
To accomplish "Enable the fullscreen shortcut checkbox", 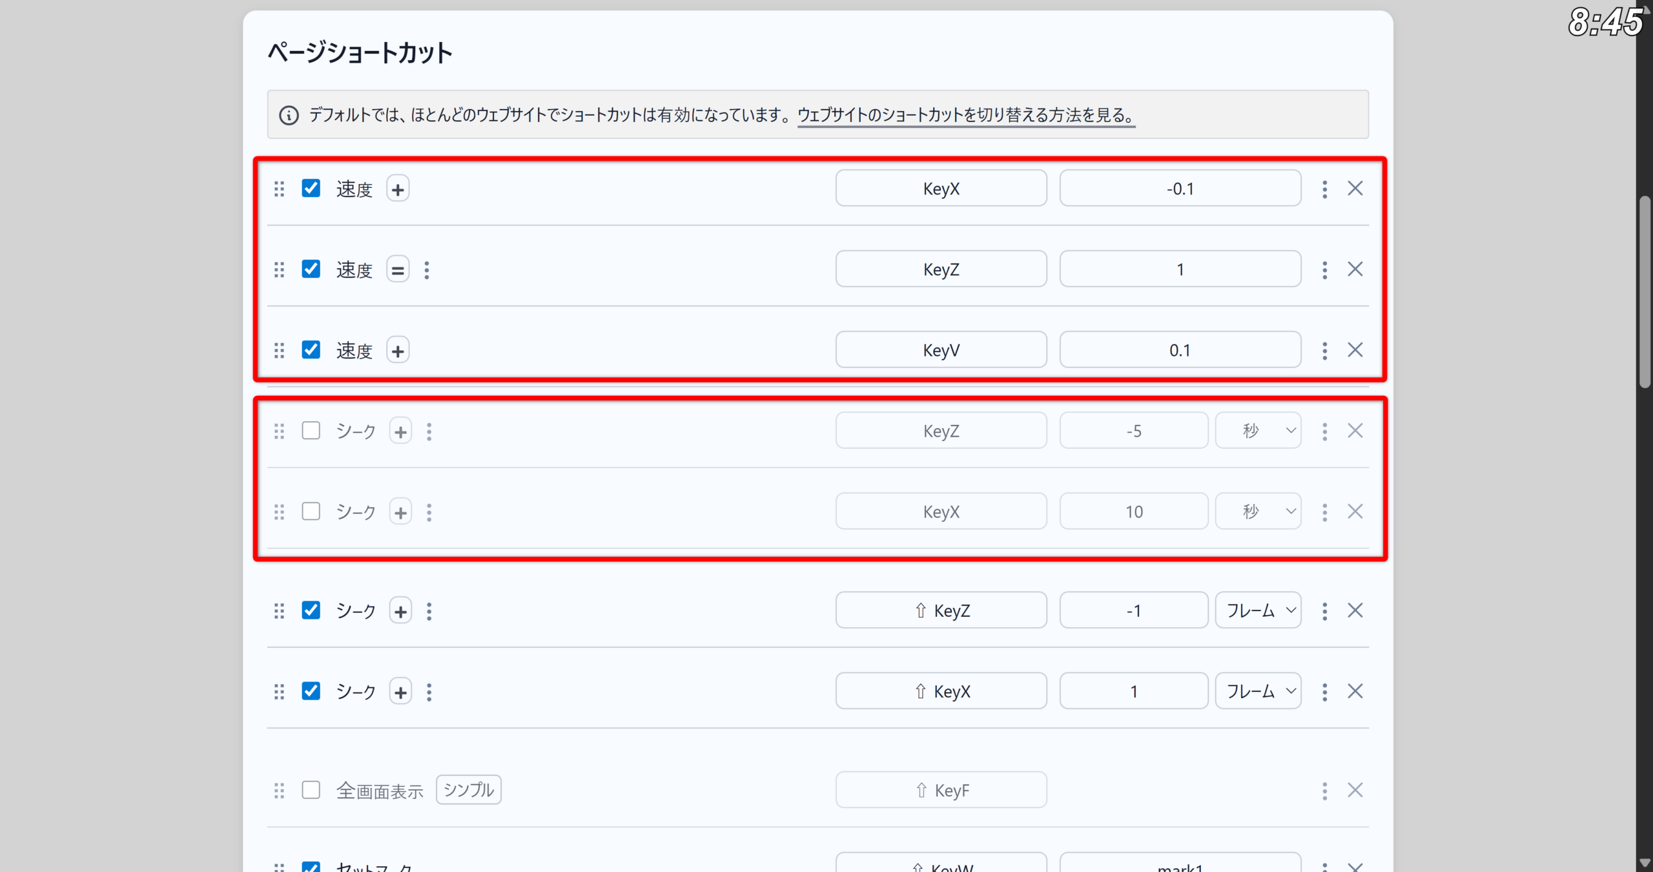I will click(311, 790).
